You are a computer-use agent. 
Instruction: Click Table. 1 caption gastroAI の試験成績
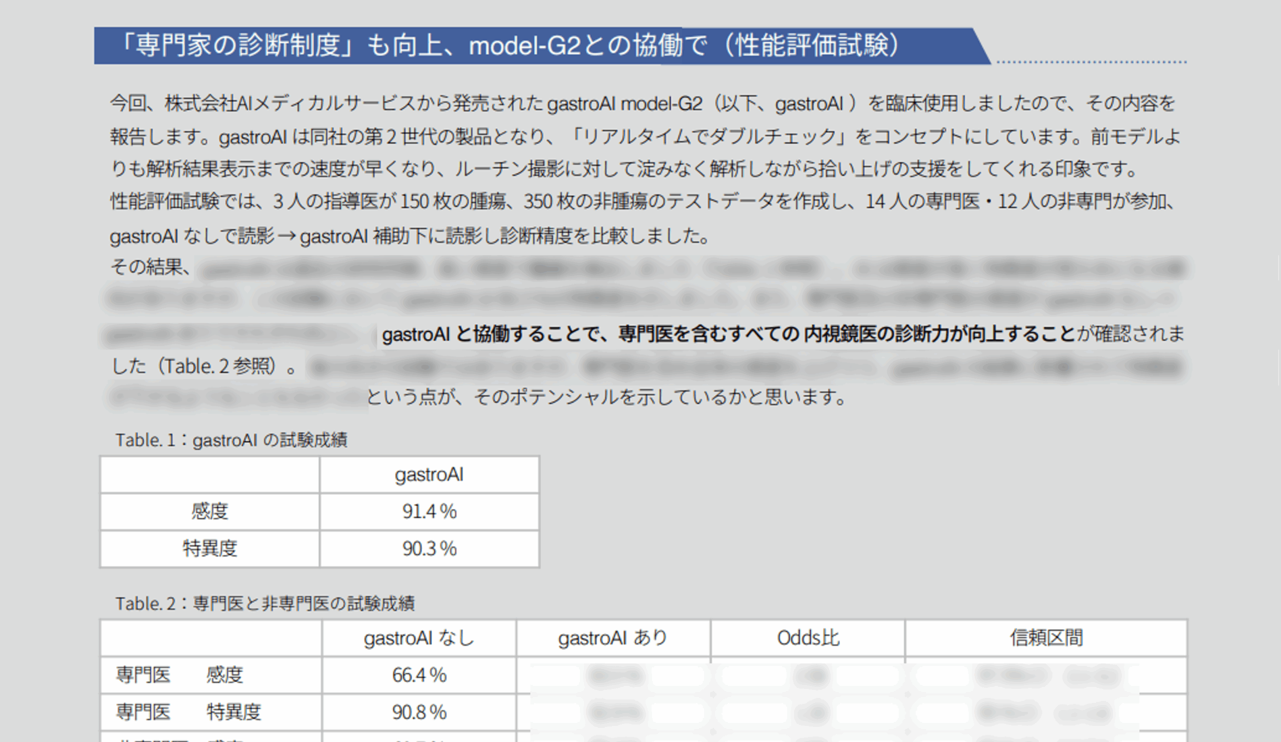231,440
